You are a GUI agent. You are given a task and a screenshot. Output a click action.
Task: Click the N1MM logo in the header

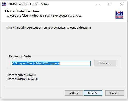pyautogui.click(x=119, y=15)
